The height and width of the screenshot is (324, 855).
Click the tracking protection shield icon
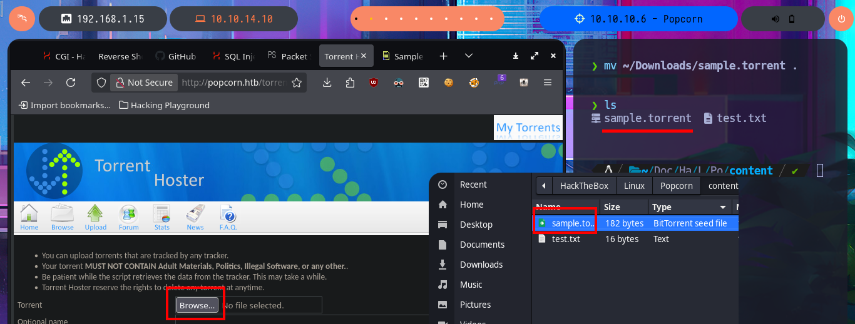tap(102, 83)
